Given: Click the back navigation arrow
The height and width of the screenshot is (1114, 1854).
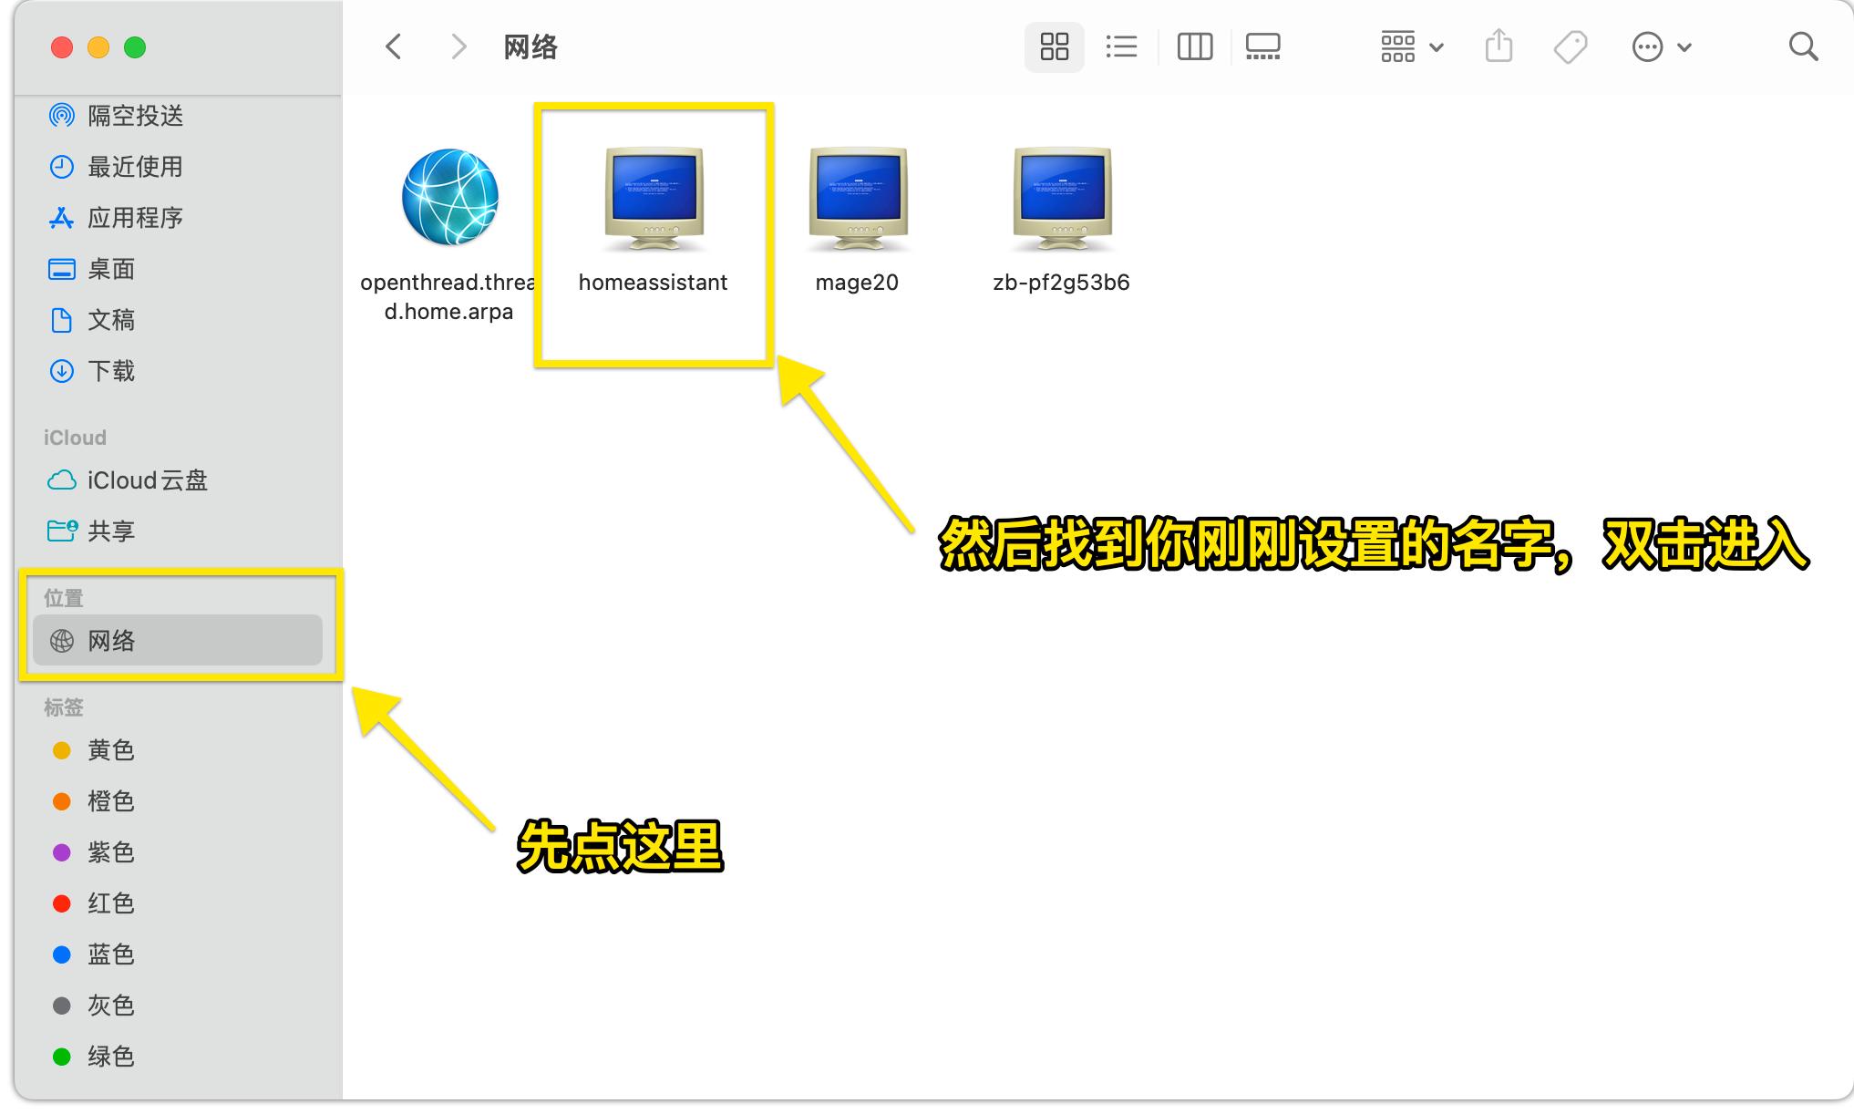Looking at the screenshot, I should pos(394,46).
